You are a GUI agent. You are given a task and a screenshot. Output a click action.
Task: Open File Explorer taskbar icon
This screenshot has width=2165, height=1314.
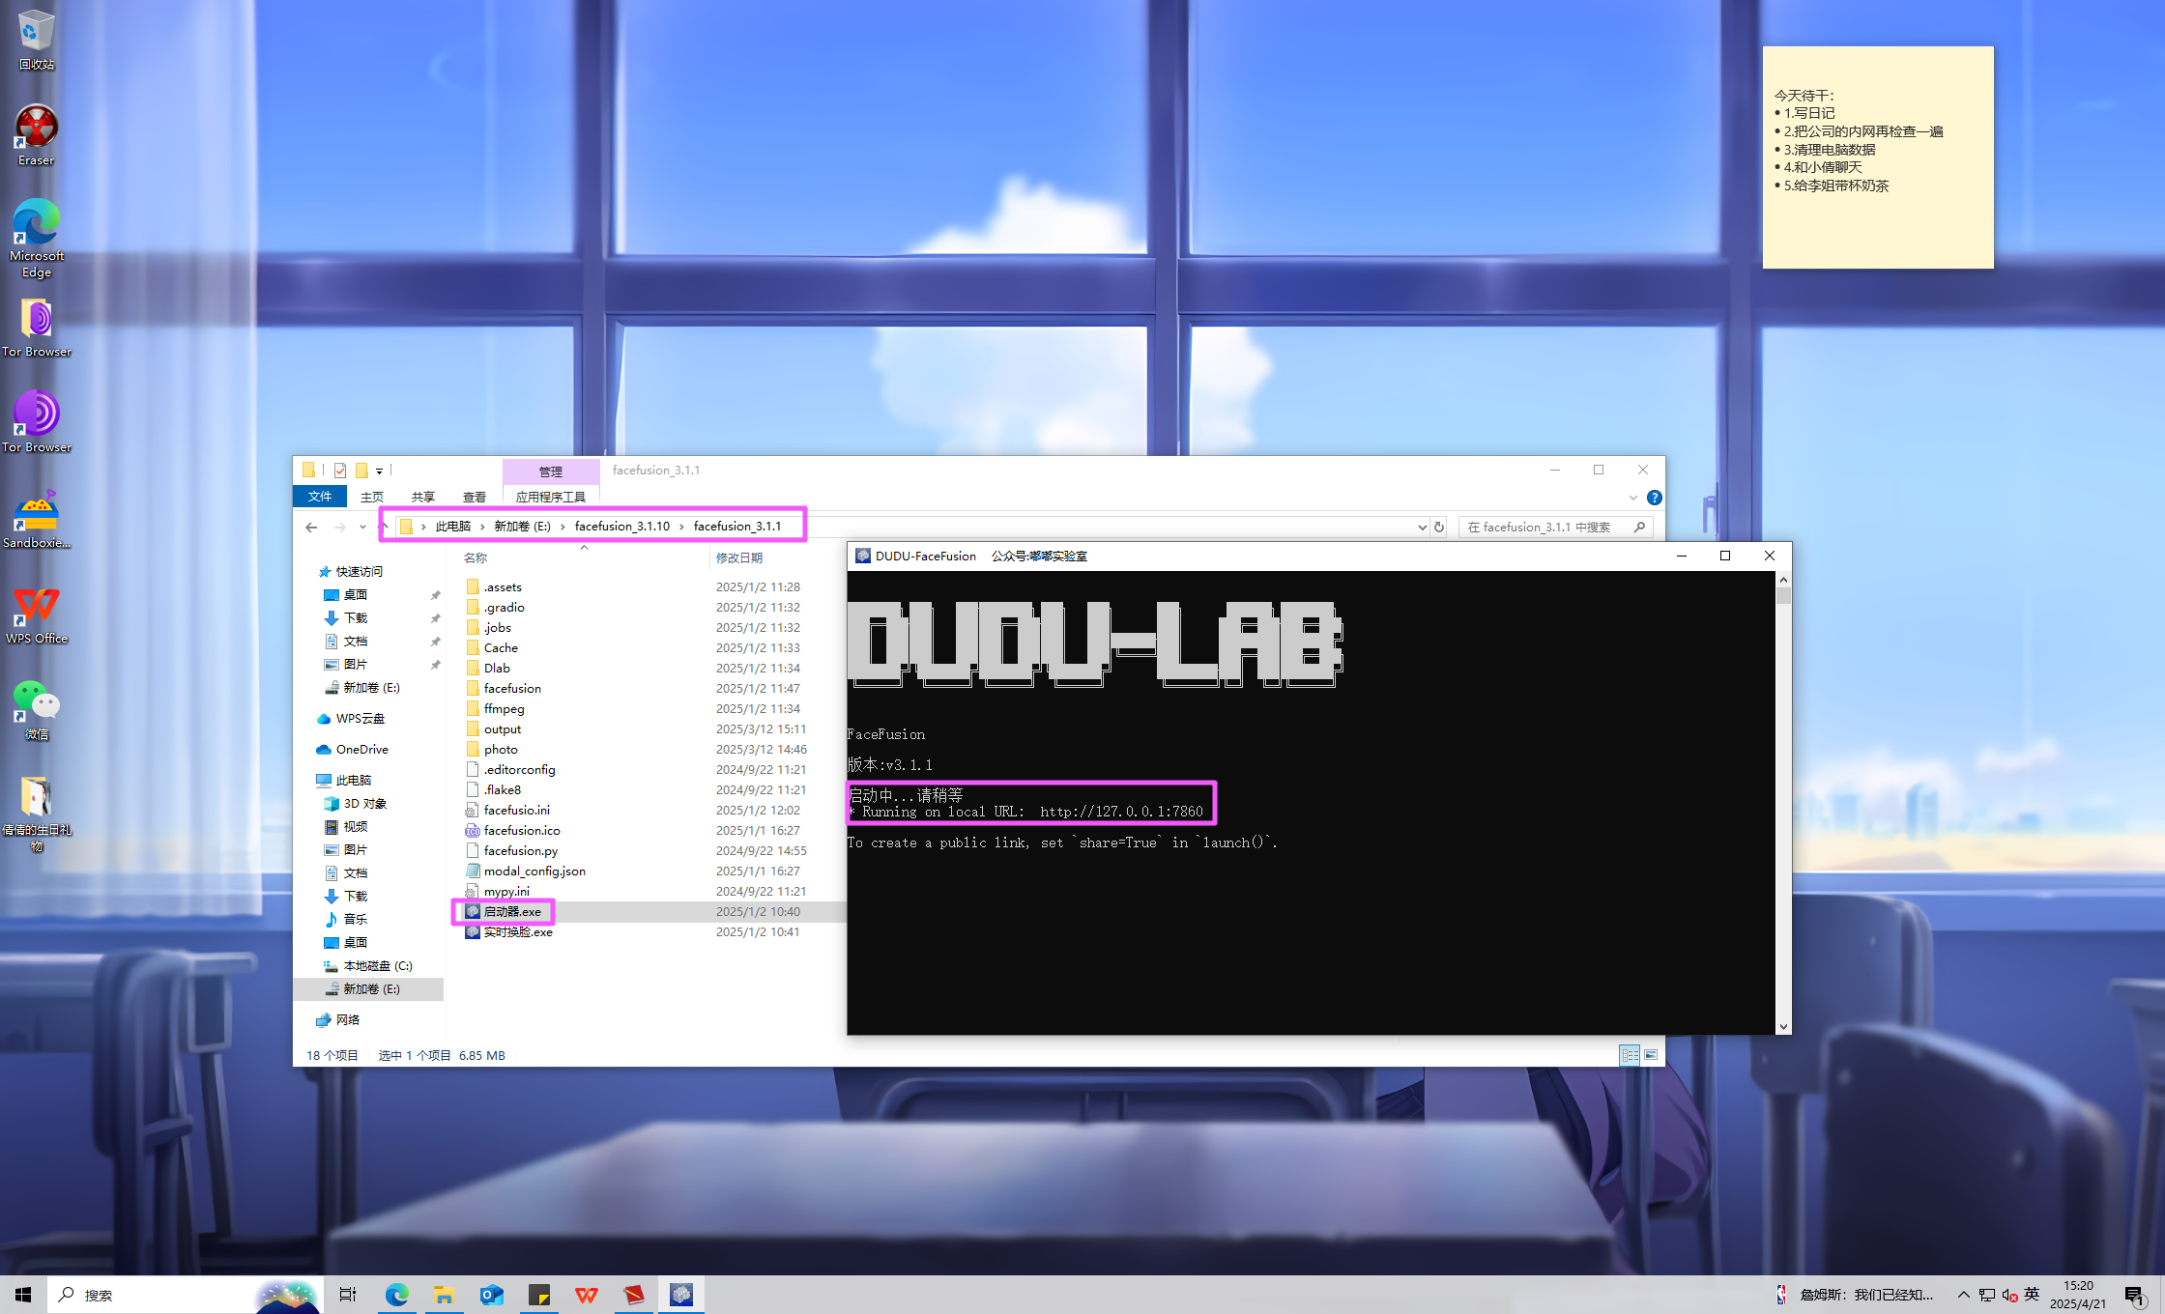[x=444, y=1295]
